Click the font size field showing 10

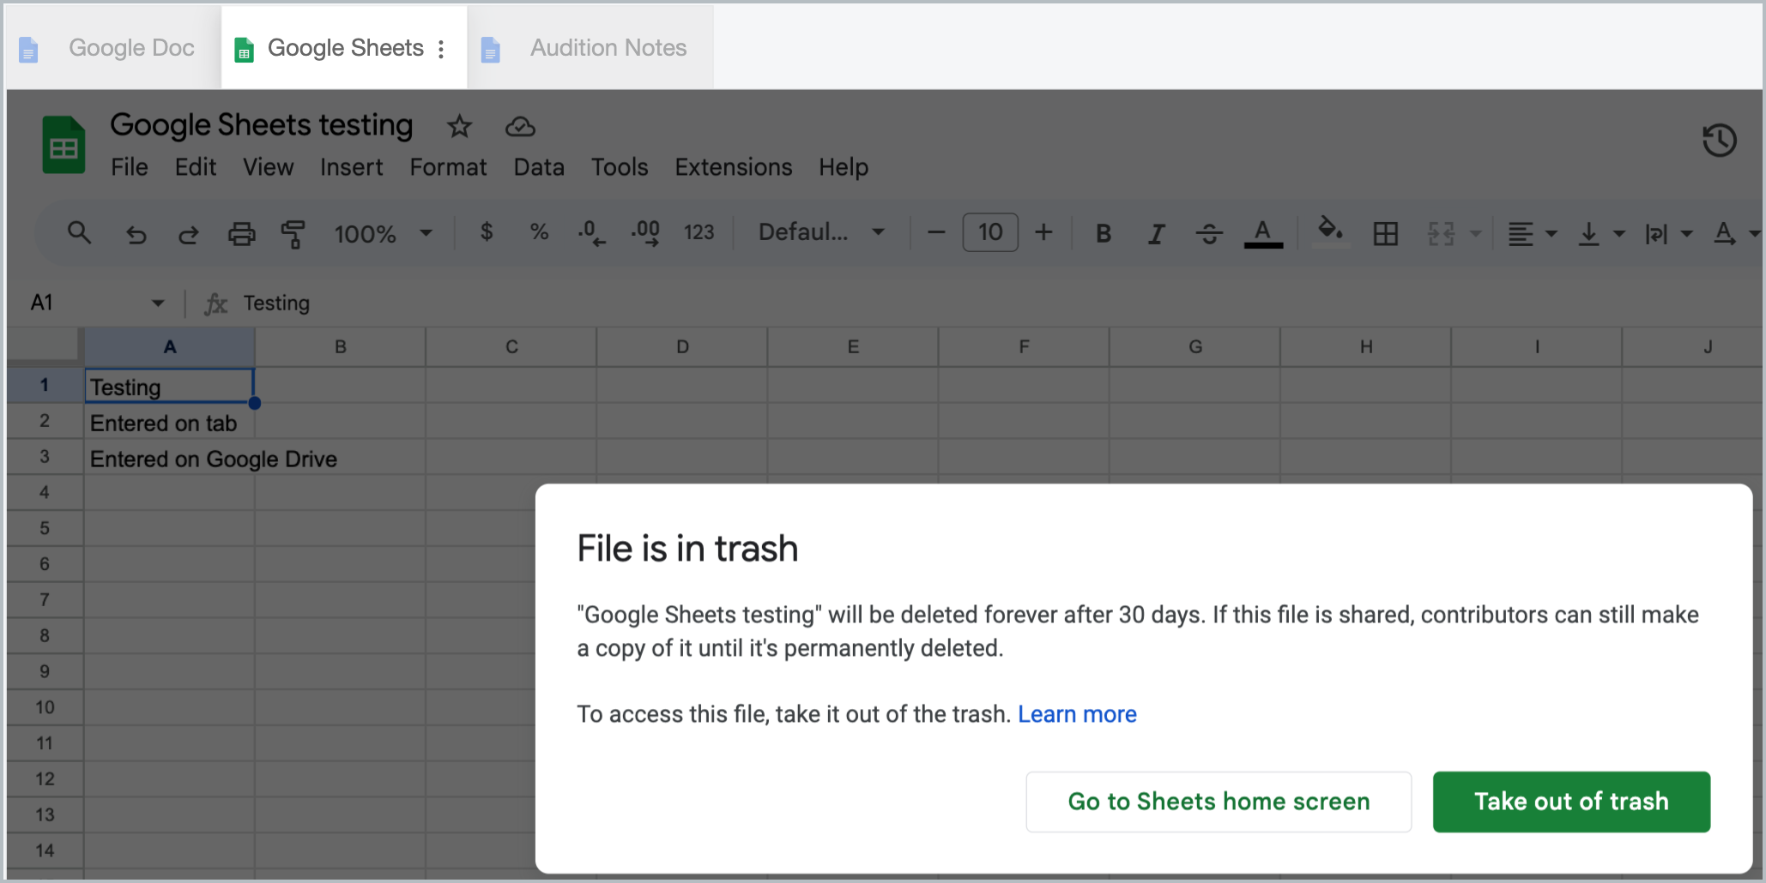[x=990, y=232]
